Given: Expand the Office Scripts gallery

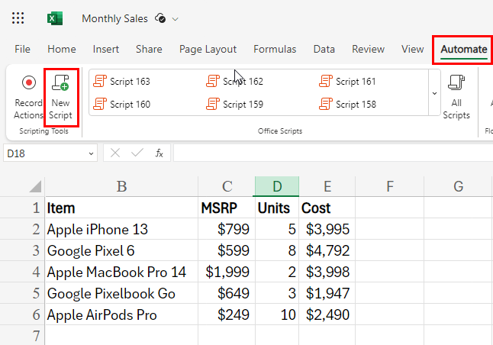Looking at the screenshot, I should coord(434,93).
